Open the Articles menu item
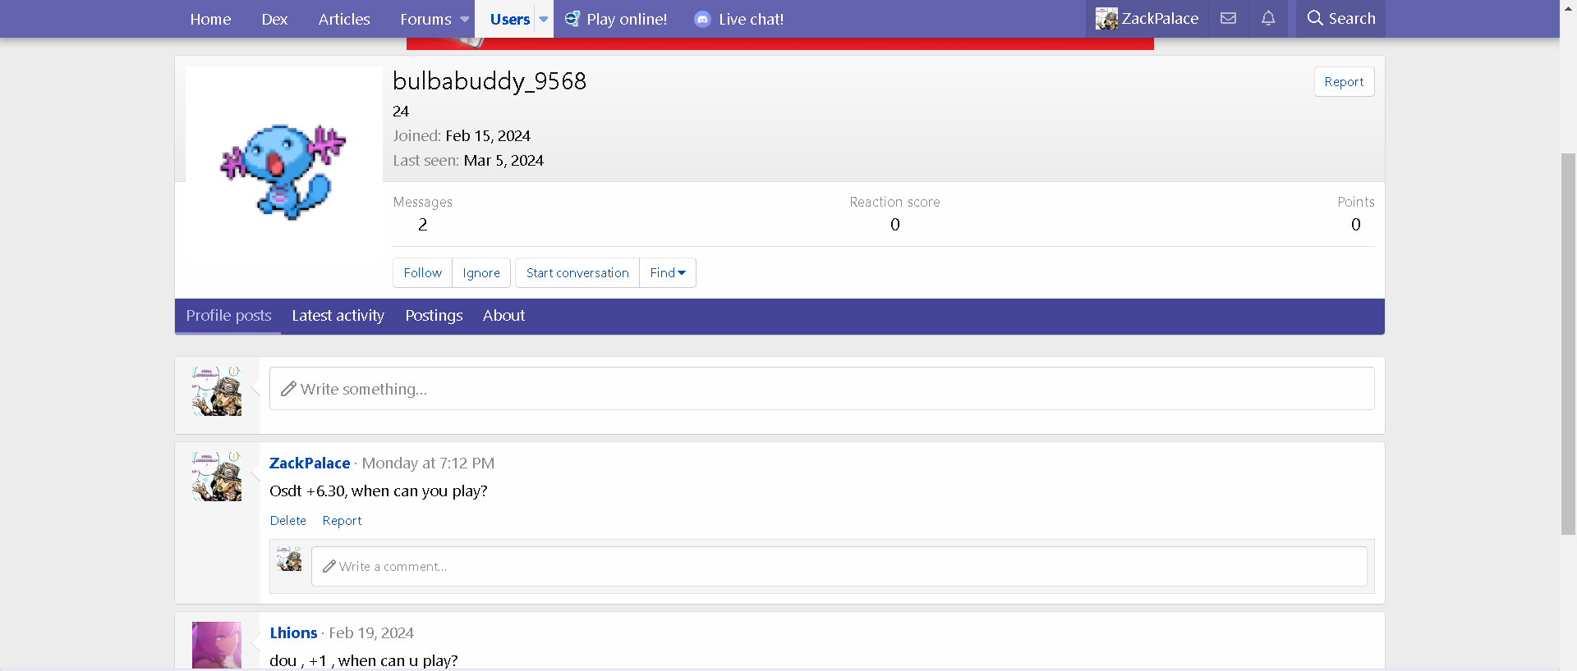Screen dimensions: 1577x671 [x=344, y=19]
